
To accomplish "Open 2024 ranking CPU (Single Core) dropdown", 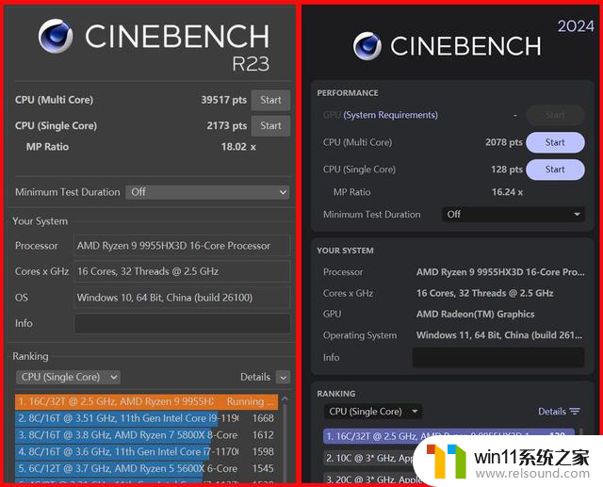I will (373, 412).
